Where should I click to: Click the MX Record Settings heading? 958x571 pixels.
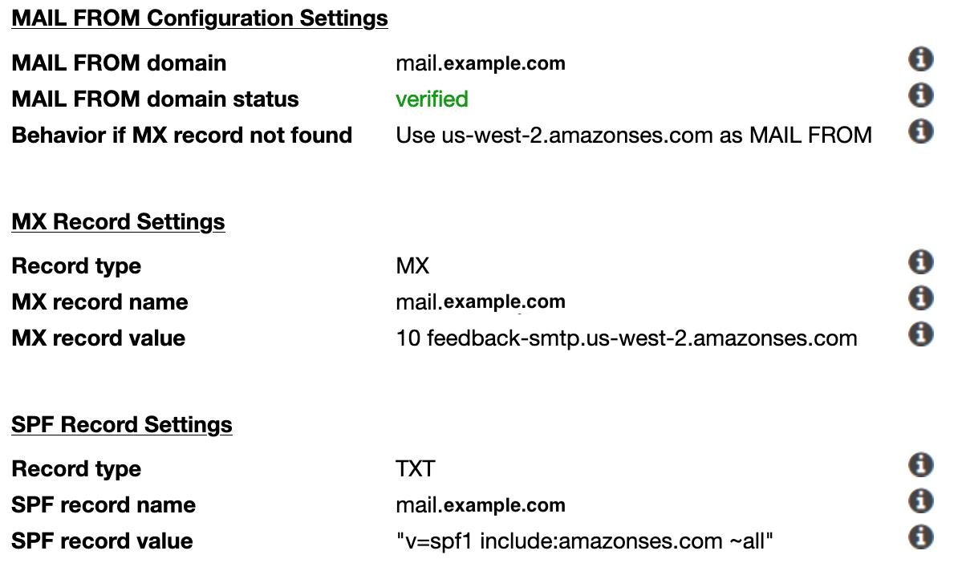point(118,221)
